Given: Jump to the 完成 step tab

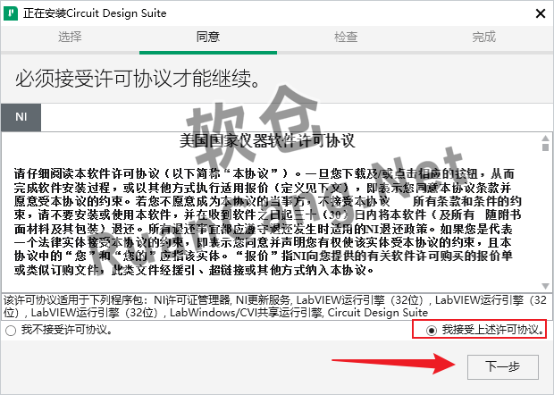Looking at the screenshot, I should pyautogui.click(x=483, y=38).
